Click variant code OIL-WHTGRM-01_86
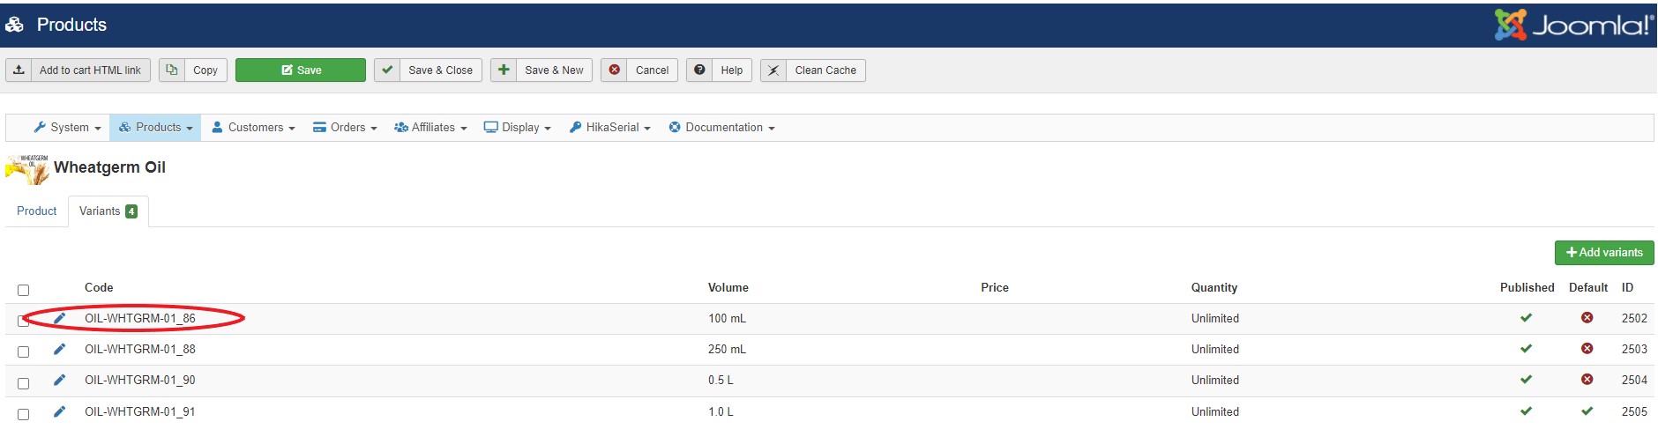Screen dimensions: 1658x444 click(140, 318)
